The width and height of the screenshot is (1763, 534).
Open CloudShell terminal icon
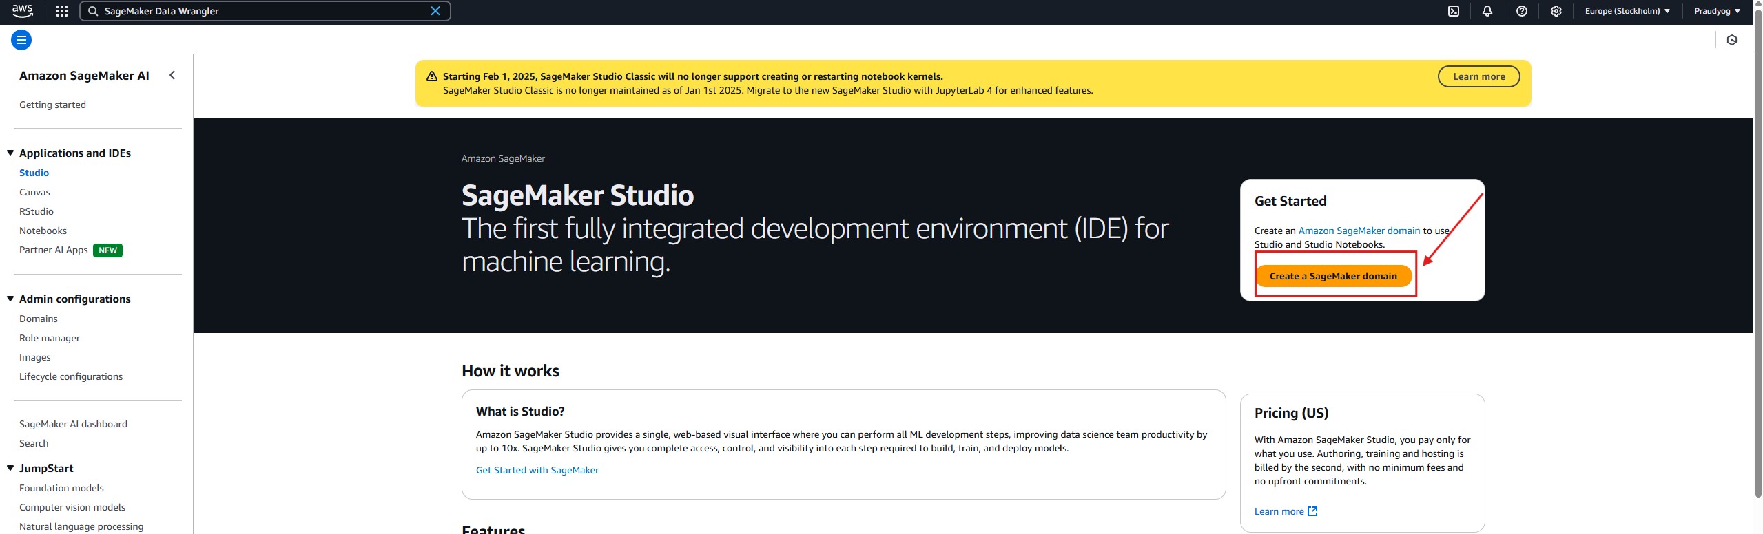(1454, 11)
